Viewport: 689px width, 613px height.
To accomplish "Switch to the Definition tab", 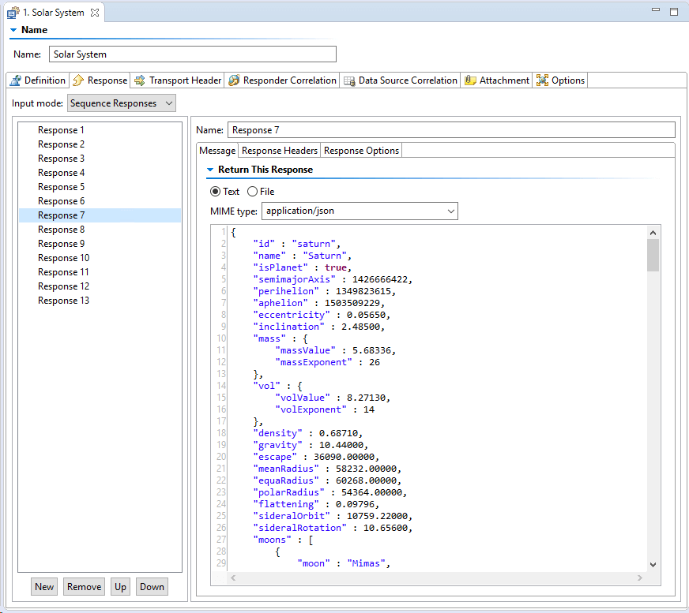I will coord(38,80).
